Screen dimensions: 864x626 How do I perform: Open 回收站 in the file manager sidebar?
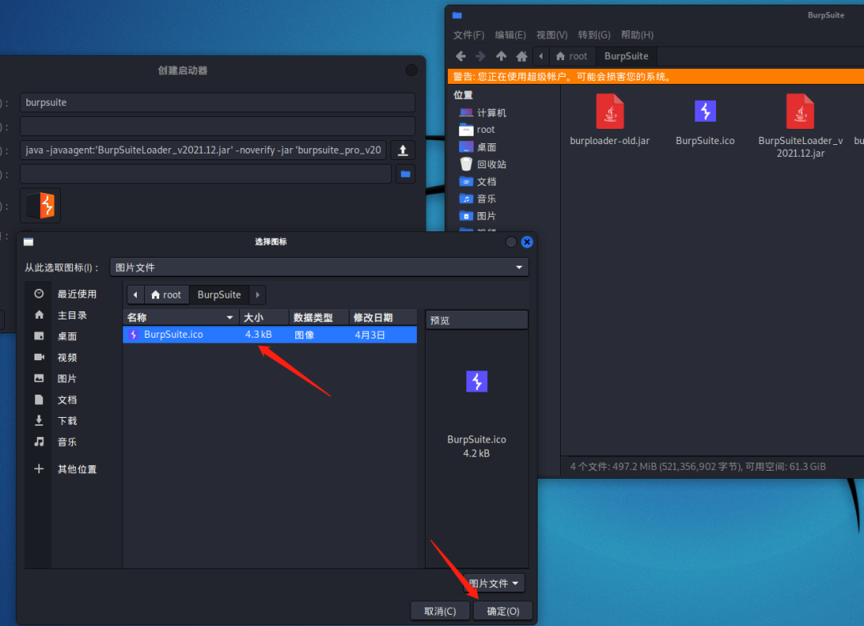tap(482, 164)
